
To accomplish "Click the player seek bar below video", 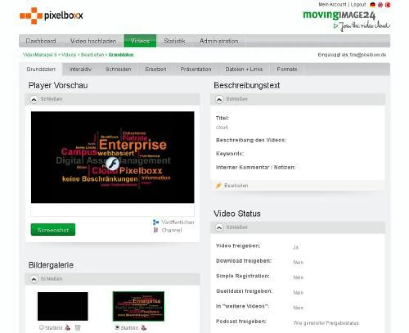I will coord(113,211).
